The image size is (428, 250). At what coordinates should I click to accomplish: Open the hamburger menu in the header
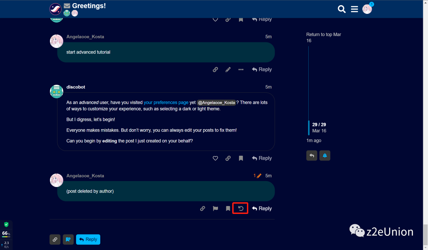(x=354, y=9)
